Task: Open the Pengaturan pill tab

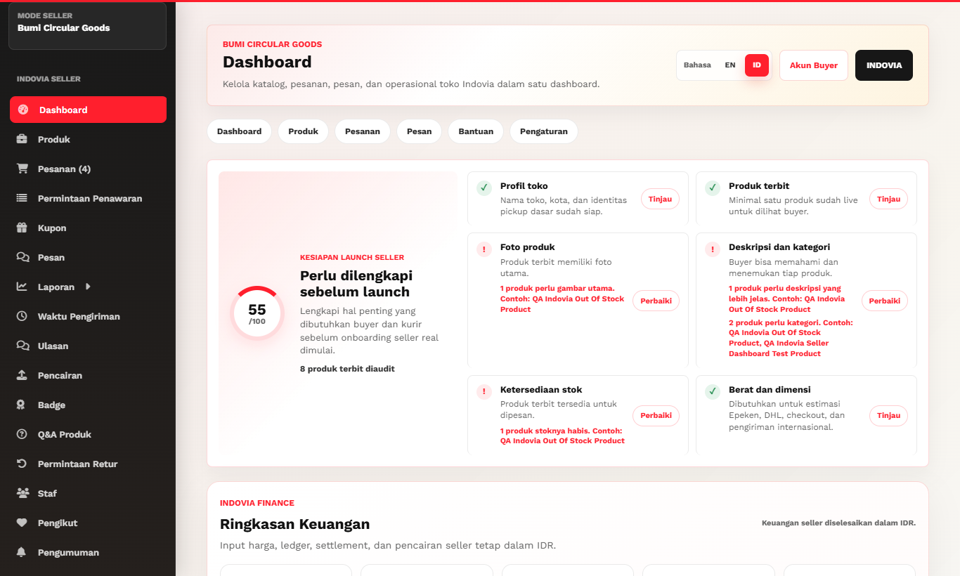Action: (x=544, y=131)
